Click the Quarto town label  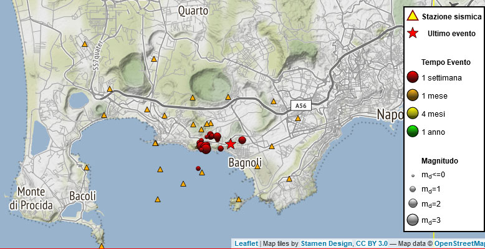tap(193, 11)
